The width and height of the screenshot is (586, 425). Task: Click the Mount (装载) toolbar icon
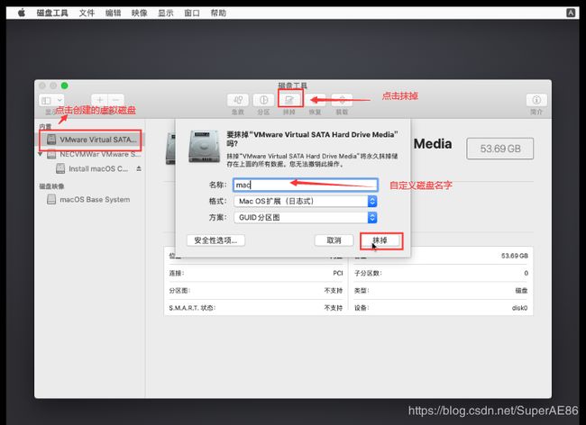point(342,100)
